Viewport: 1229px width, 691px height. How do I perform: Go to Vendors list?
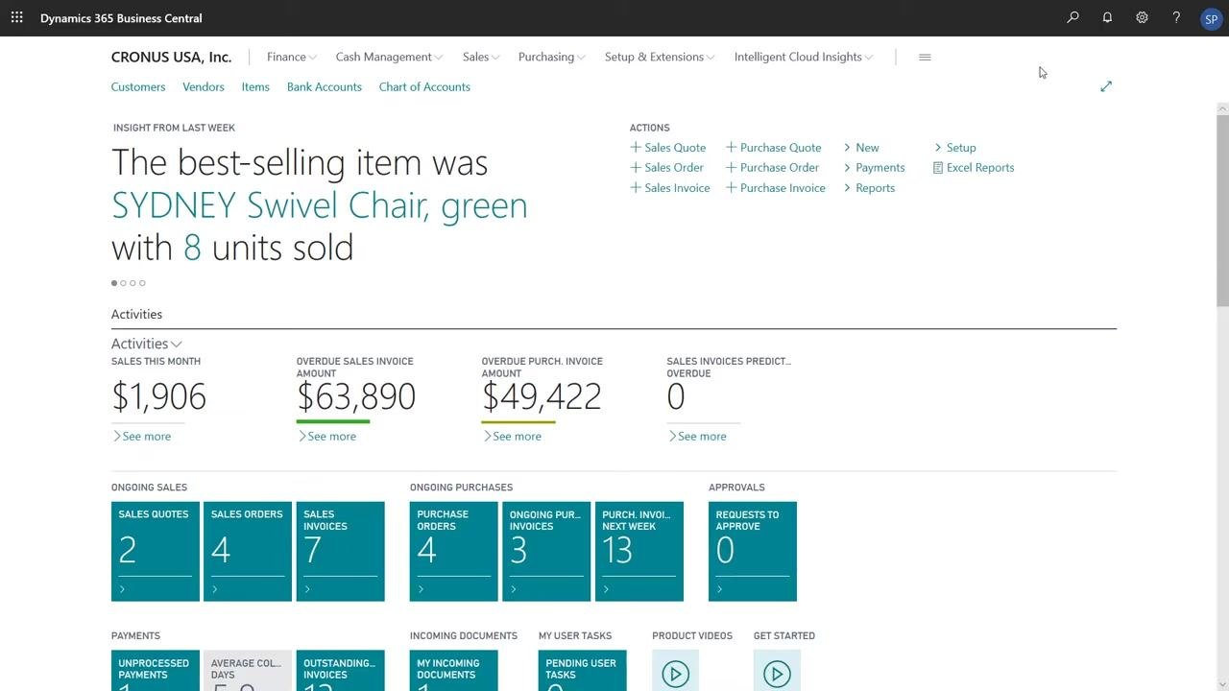click(204, 86)
